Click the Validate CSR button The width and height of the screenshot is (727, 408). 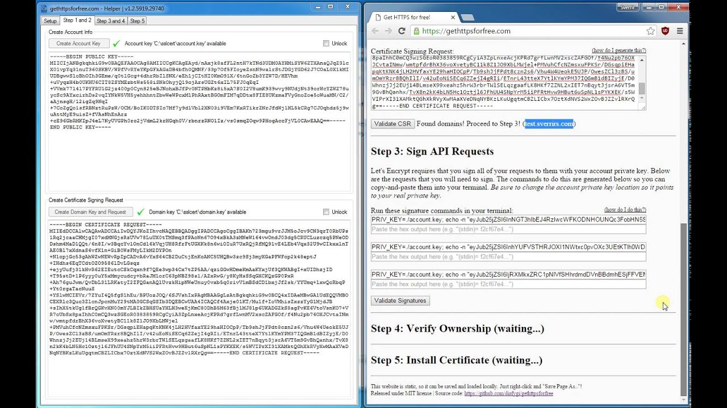pos(392,124)
